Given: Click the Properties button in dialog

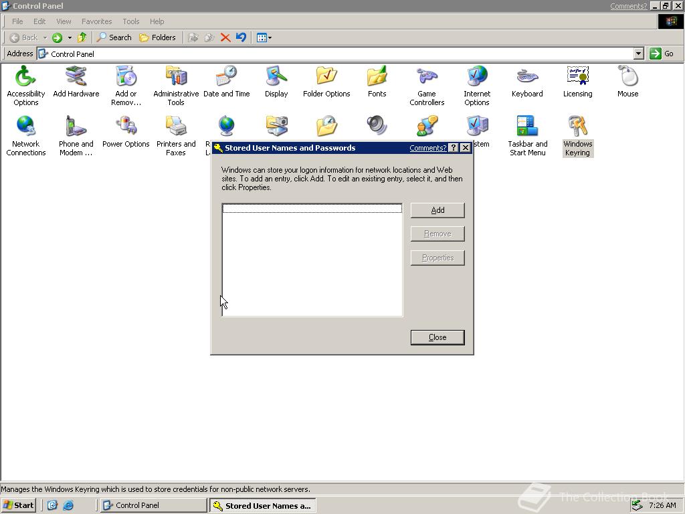Looking at the screenshot, I should (437, 258).
